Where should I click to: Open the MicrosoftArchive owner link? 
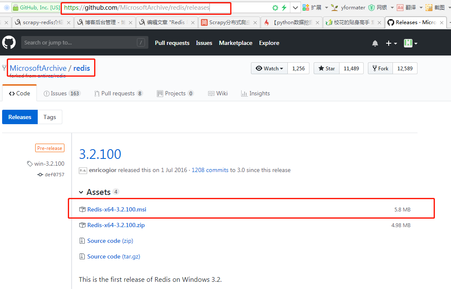pyautogui.click(x=38, y=68)
